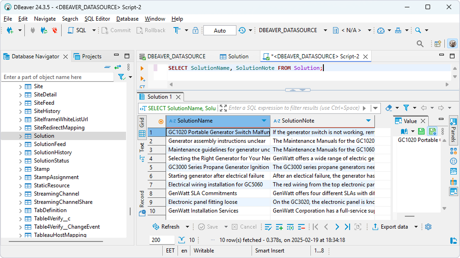Click the Delete row icon

point(302,227)
